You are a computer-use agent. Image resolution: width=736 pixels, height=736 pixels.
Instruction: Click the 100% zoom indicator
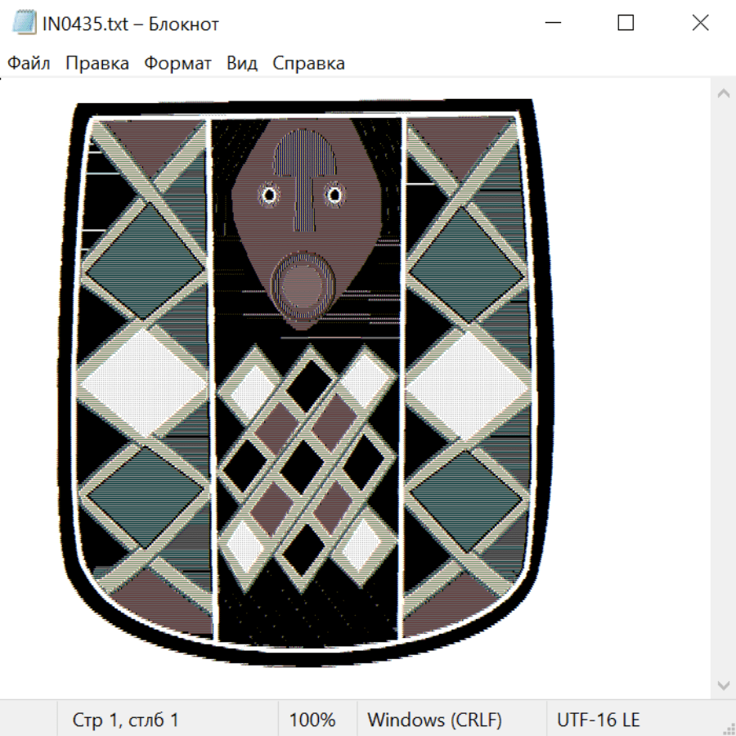point(312,720)
